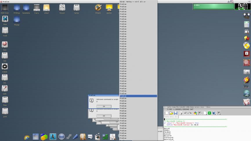Select the highlighted Problem entry in list
This screenshot has height=141, width=251.
click(x=138, y=96)
